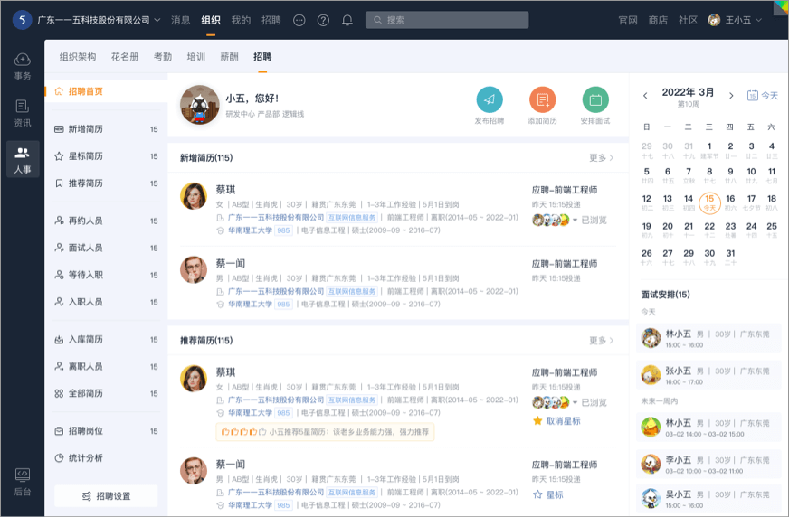Click the help question mark icon
The height and width of the screenshot is (517, 789).
pos(323,20)
